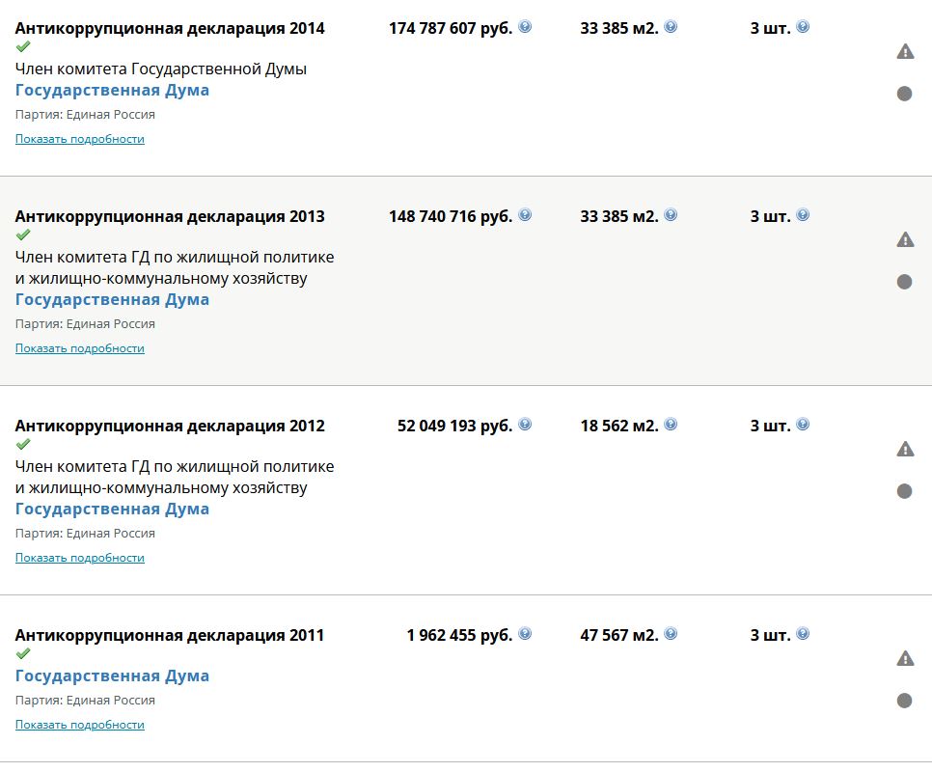Click warning triangle icon for 2011 declaration

pos(905,658)
